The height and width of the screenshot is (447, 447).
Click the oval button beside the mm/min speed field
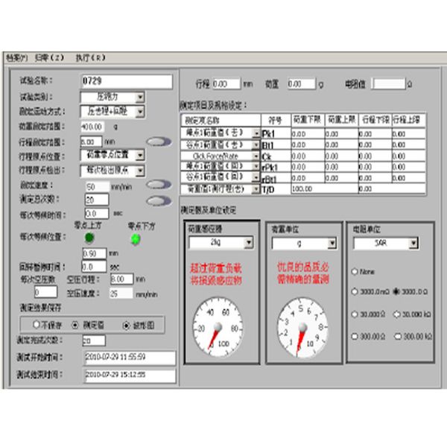point(156,185)
